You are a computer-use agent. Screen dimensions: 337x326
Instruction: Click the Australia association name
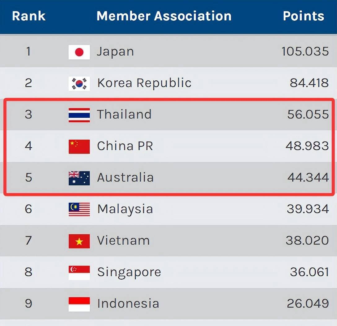tap(125, 178)
